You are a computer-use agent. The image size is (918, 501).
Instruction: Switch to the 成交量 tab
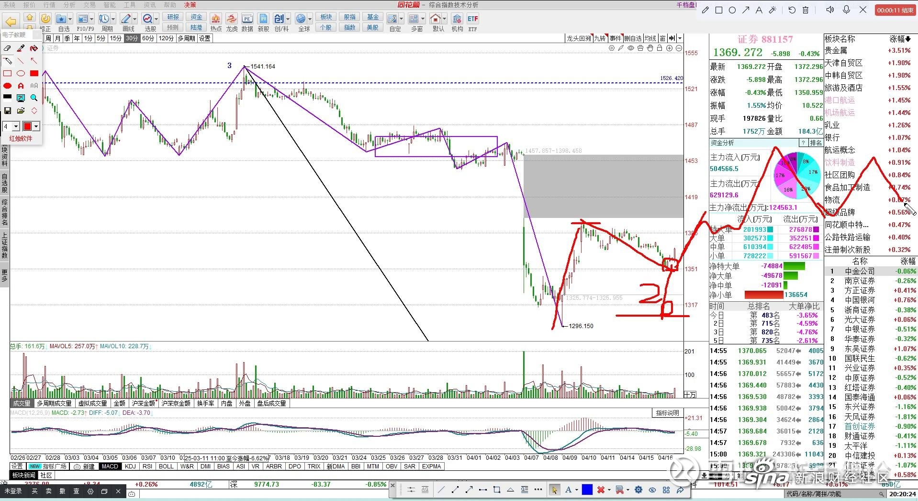[22, 404]
